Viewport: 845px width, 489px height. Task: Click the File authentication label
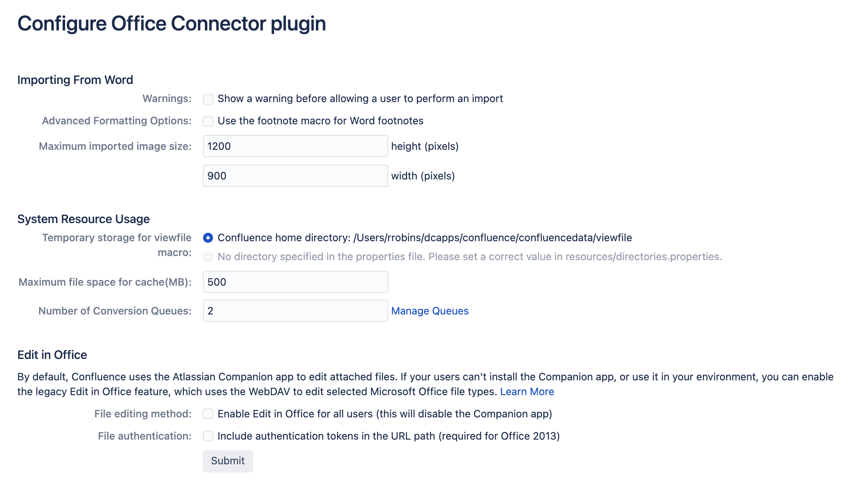(x=145, y=436)
